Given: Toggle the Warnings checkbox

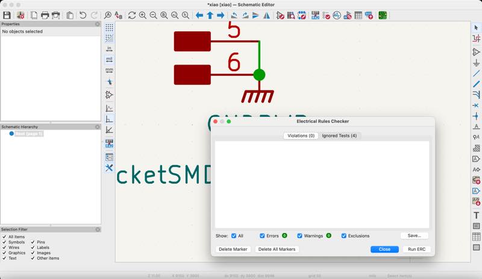Looking at the screenshot, I should pyautogui.click(x=299, y=236).
